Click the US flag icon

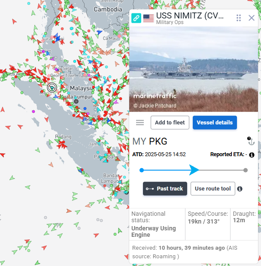tap(149, 18)
